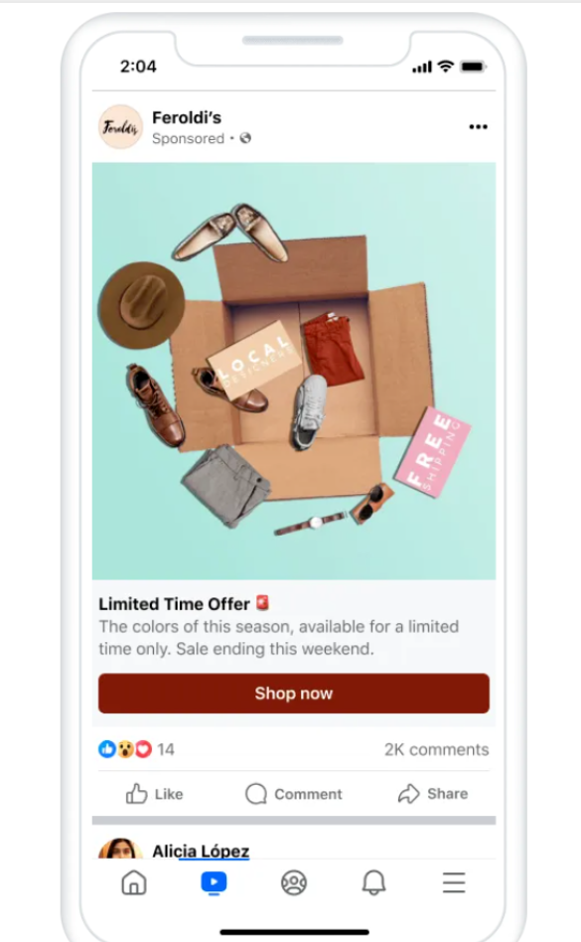Screen dimensions: 581x942
Task: Click the thumbs-up like reaction icon
Action: point(107,749)
